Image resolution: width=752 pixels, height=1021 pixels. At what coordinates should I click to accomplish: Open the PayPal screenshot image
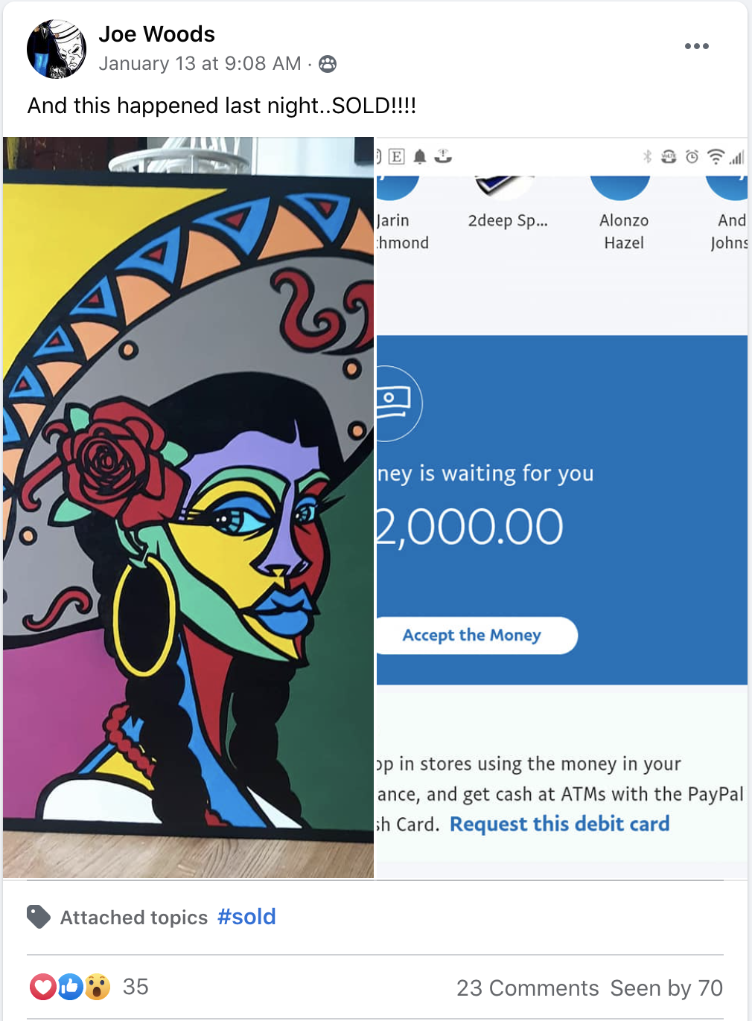pyautogui.click(x=562, y=508)
